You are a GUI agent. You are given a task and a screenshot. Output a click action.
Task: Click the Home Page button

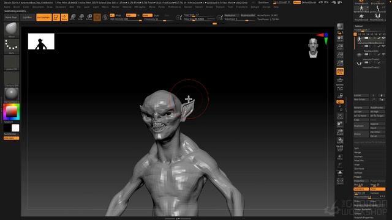point(11,18)
